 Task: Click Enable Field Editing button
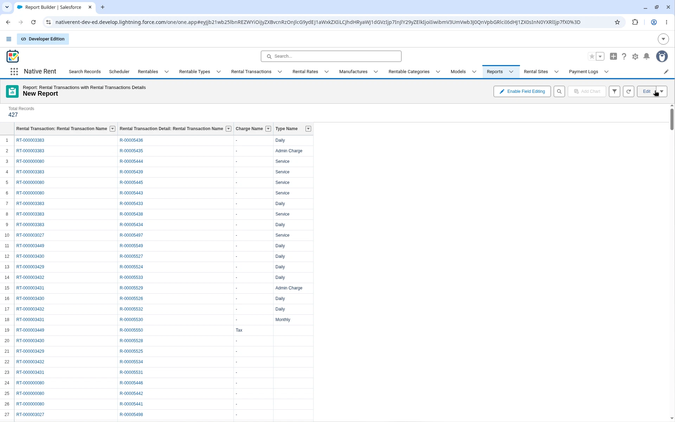(x=522, y=91)
